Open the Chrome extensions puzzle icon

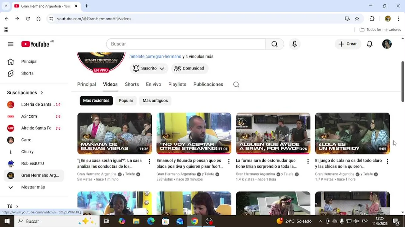[x=372, y=19]
